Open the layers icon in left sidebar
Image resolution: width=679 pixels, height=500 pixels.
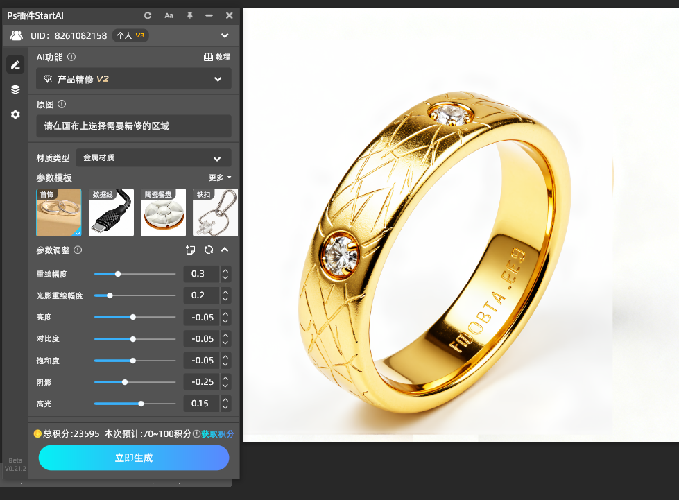(x=15, y=89)
